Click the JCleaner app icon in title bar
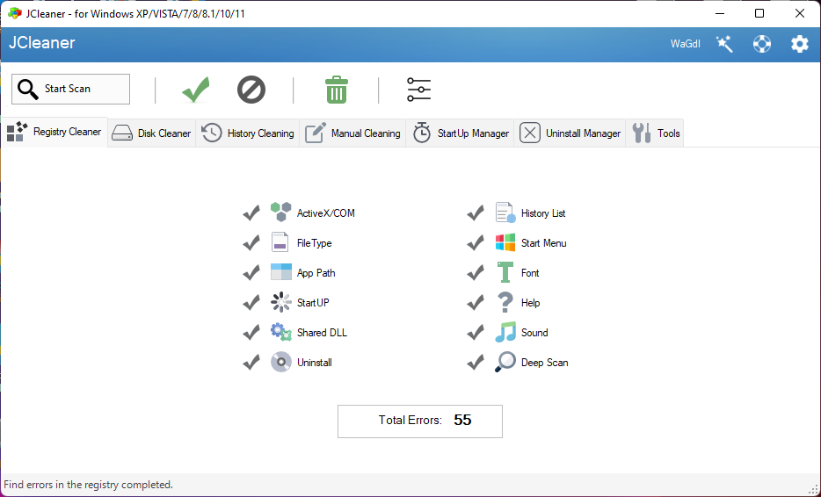 point(15,13)
